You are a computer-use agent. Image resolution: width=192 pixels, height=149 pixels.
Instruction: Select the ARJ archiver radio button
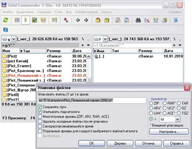coord(151,108)
